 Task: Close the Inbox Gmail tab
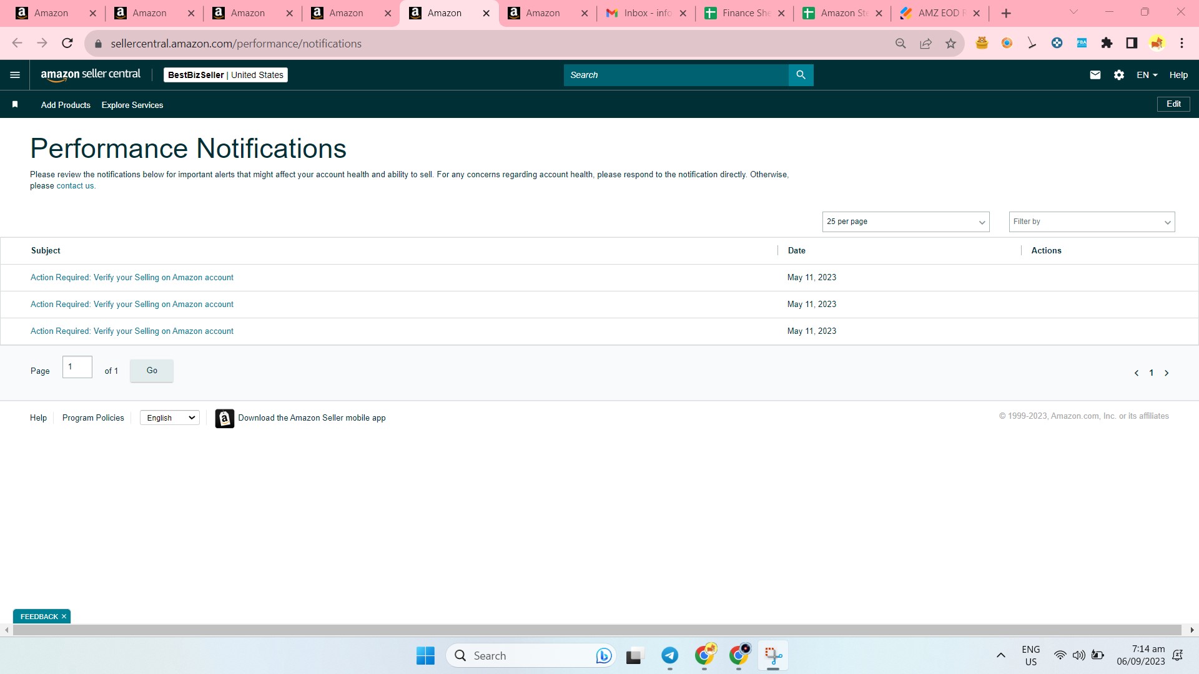click(x=683, y=13)
